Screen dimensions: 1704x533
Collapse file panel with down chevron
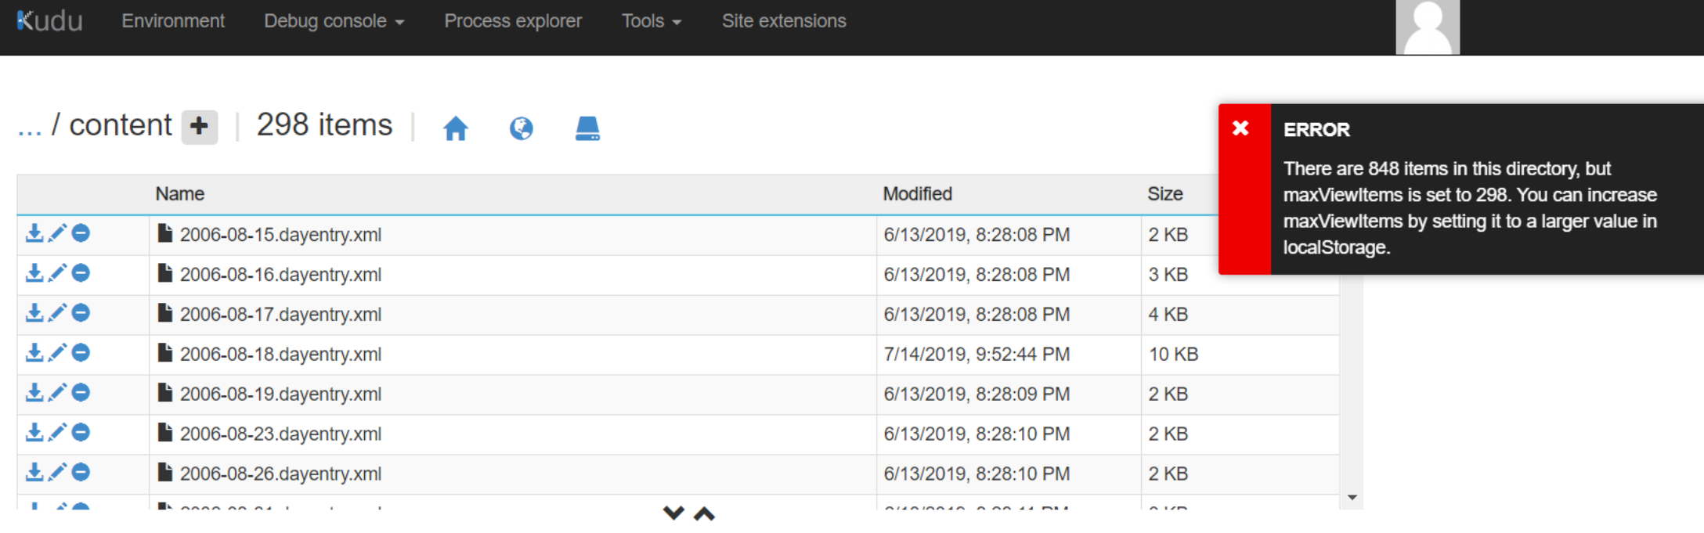pyautogui.click(x=673, y=513)
